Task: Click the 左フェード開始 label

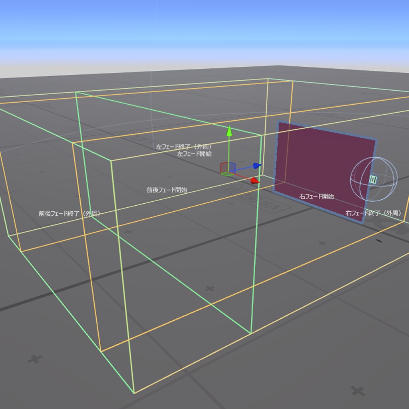Action: click(x=195, y=154)
